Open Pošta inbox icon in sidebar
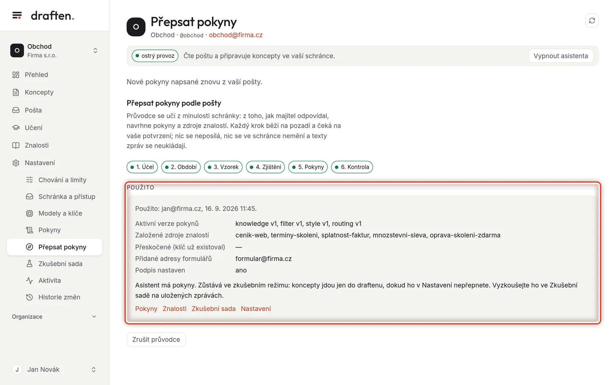Image resolution: width=616 pixels, height=385 pixels. point(16,110)
